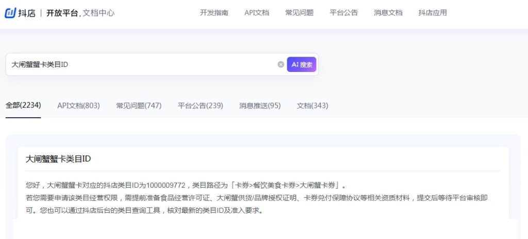Open the API文档 navigation item

click(257, 13)
